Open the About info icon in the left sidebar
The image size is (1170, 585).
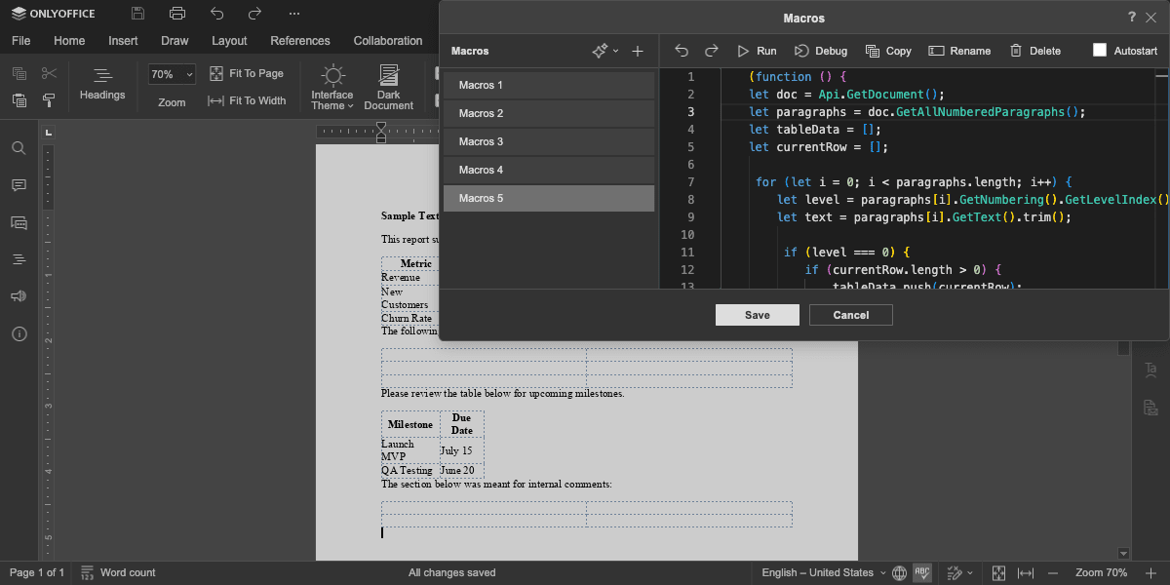(19, 333)
